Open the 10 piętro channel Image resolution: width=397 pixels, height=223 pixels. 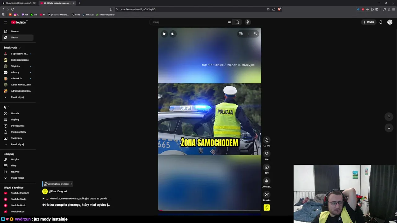tap(18, 66)
